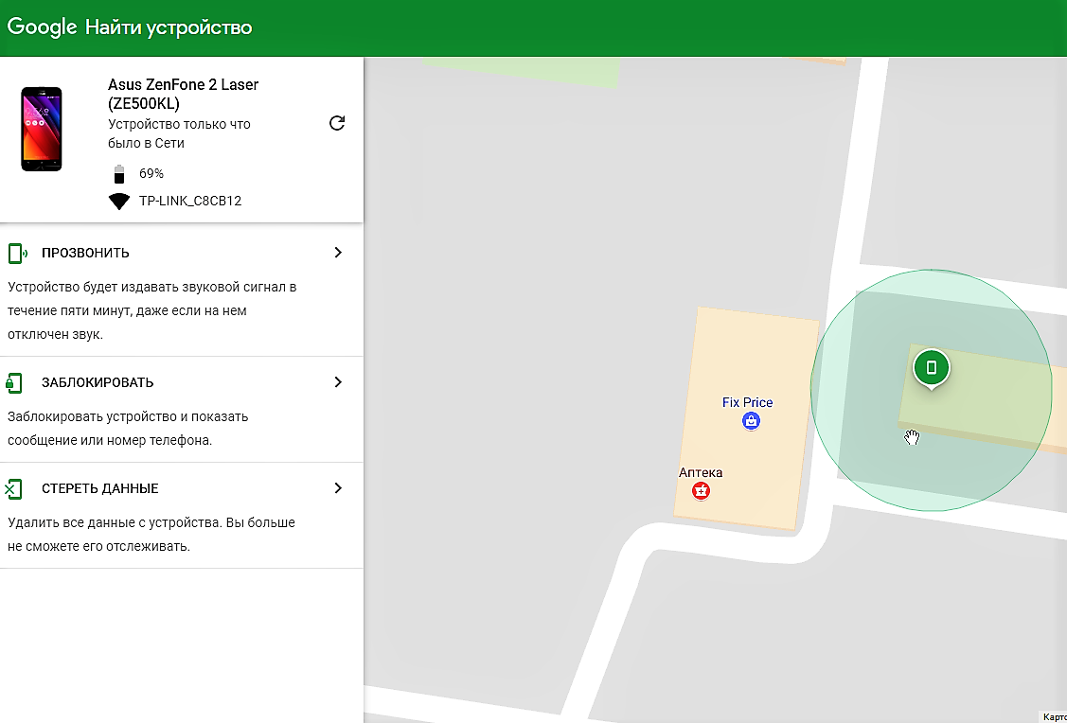Click the blue Fix Price shop marker
The width and height of the screenshot is (1067, 723).
click(751, 421)
